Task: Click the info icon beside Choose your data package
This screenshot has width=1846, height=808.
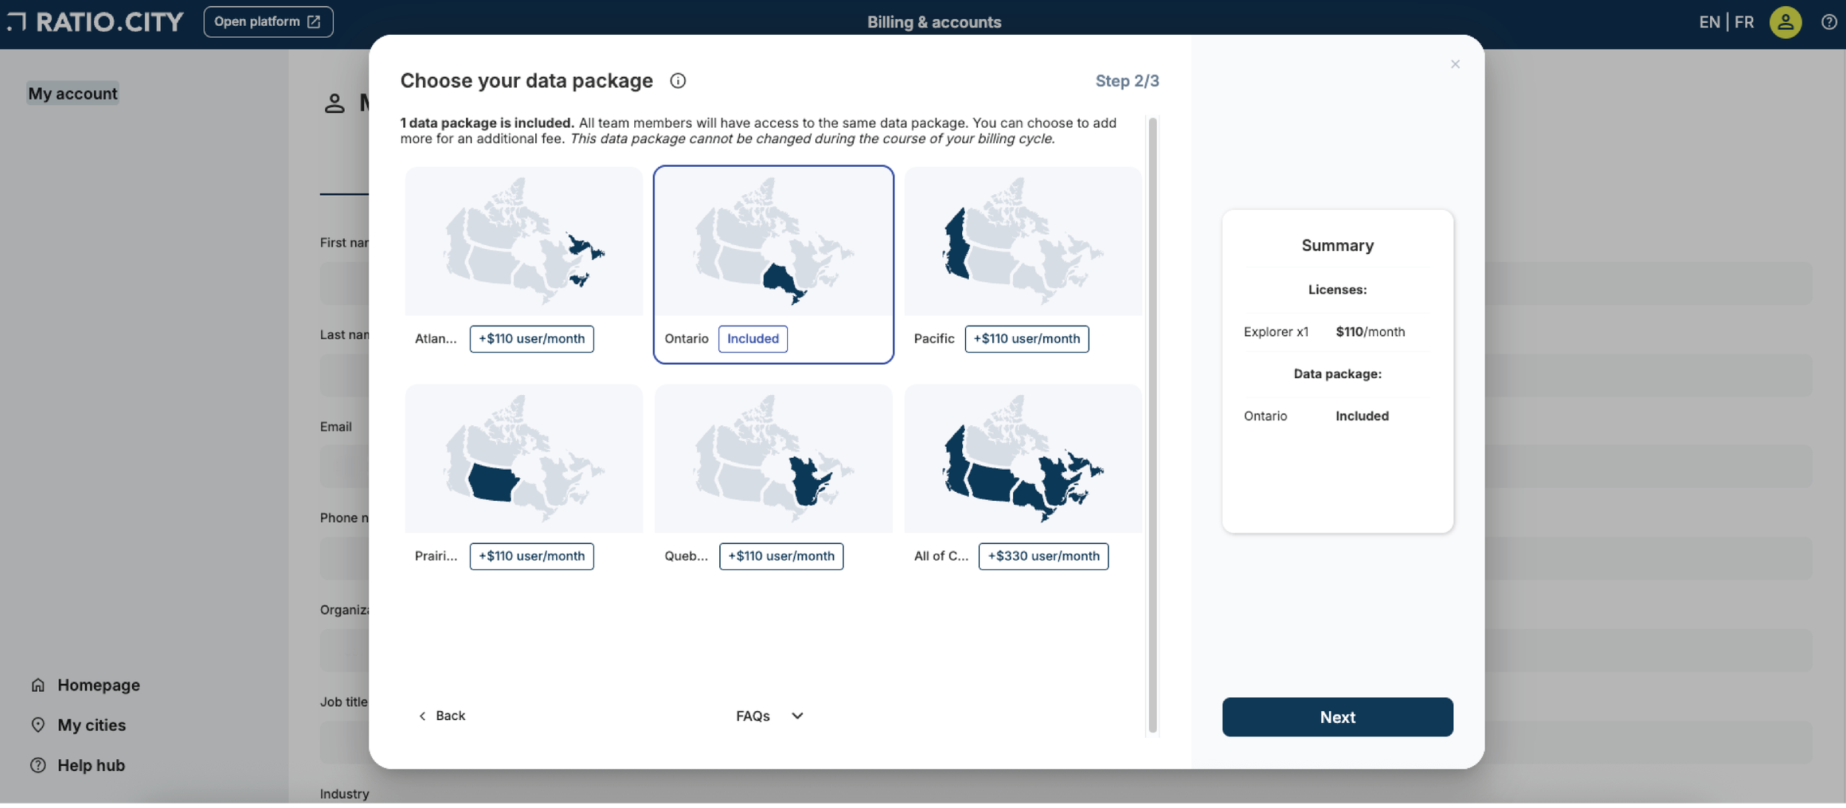Action: (677, 81)
